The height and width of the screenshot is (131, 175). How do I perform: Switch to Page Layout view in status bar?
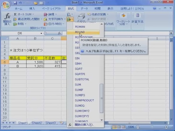point(119,127)
